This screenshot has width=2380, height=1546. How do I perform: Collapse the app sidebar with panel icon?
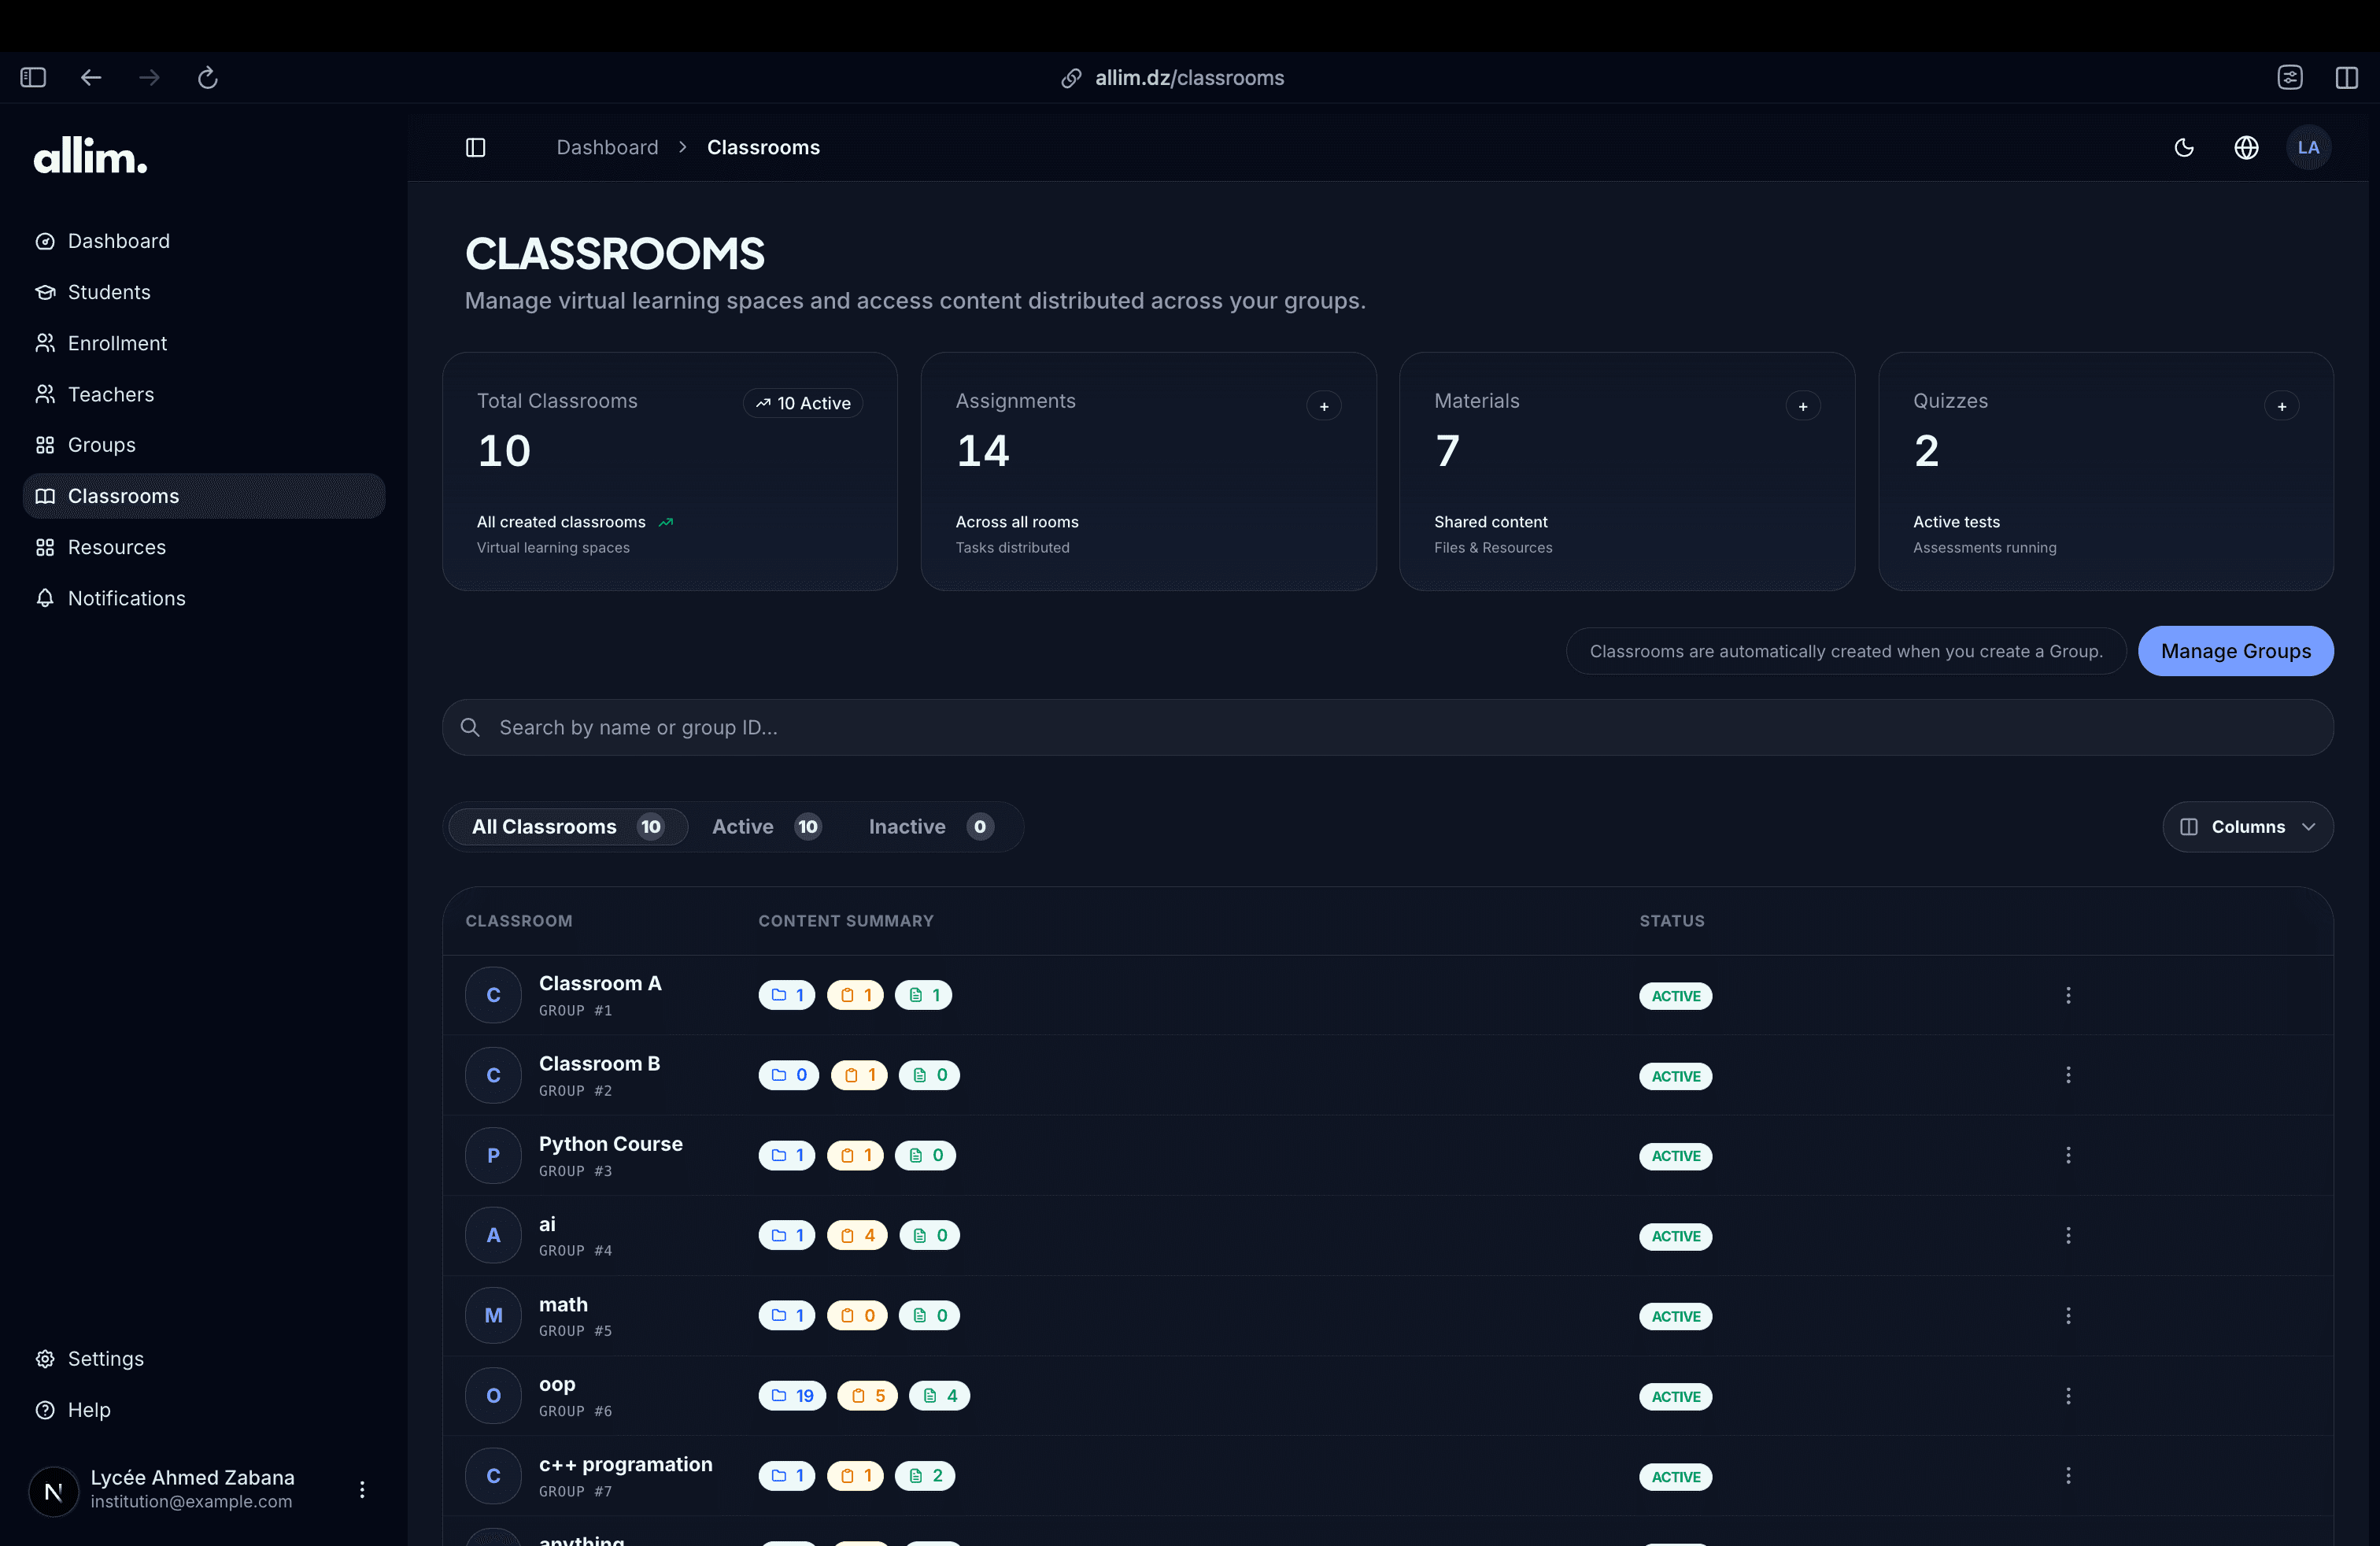click(x=476, y=147)
